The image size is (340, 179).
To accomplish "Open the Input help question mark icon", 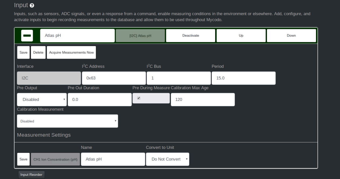I will point(32,5).
